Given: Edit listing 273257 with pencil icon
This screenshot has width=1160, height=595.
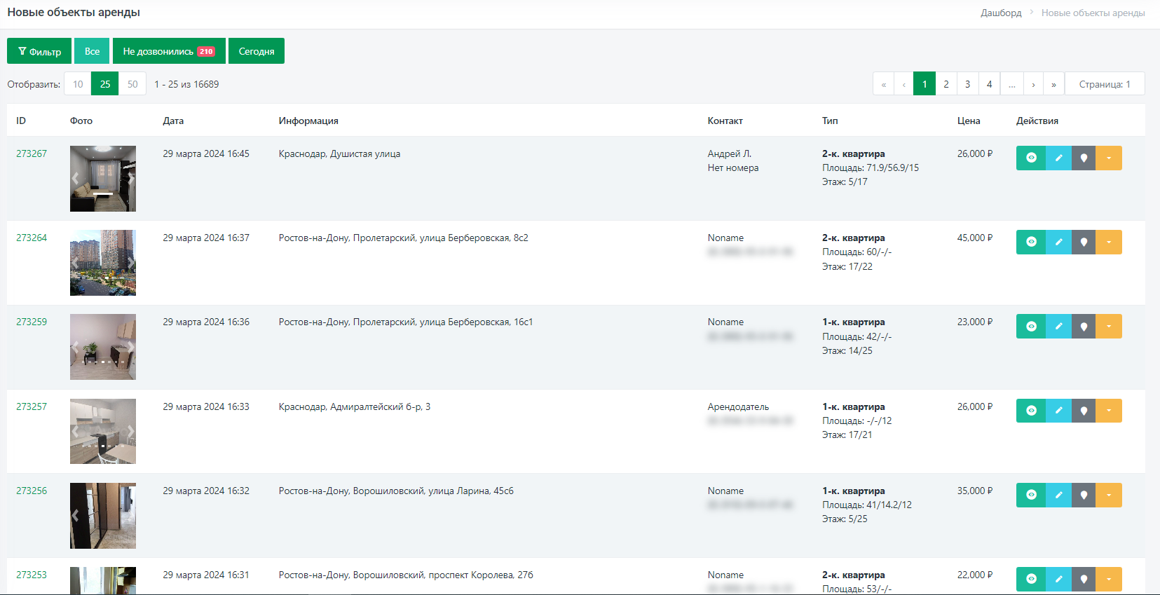Looking at the screenshot, I should coord(1058,411).
